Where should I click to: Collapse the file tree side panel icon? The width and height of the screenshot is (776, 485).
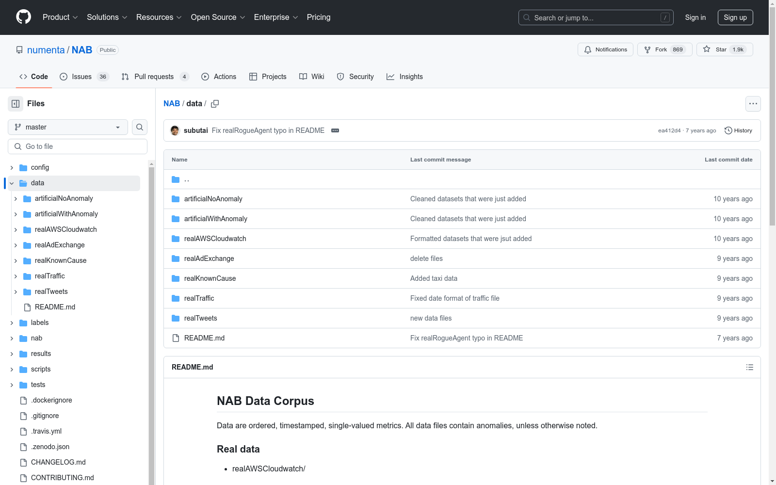pyautogui.click(x=16, y=104)
